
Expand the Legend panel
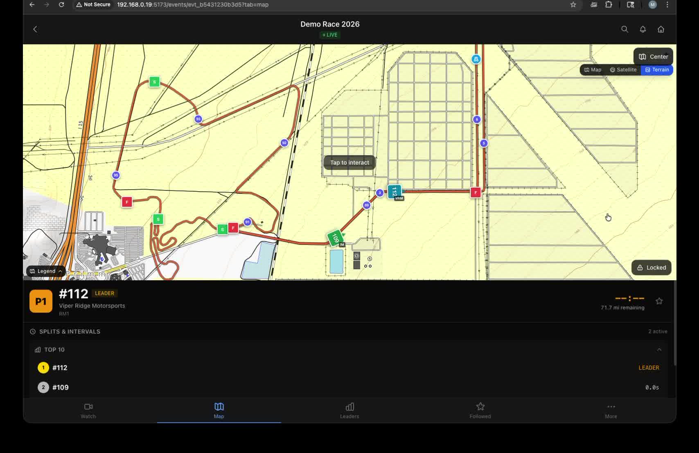[x=45, y=271]
